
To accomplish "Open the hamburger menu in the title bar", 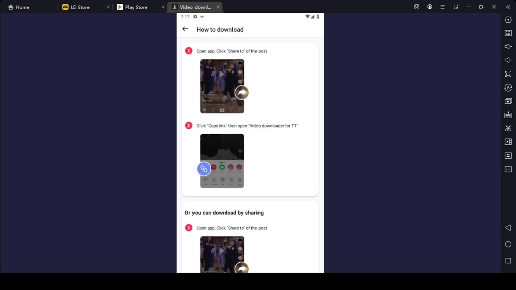I will 442,7.
